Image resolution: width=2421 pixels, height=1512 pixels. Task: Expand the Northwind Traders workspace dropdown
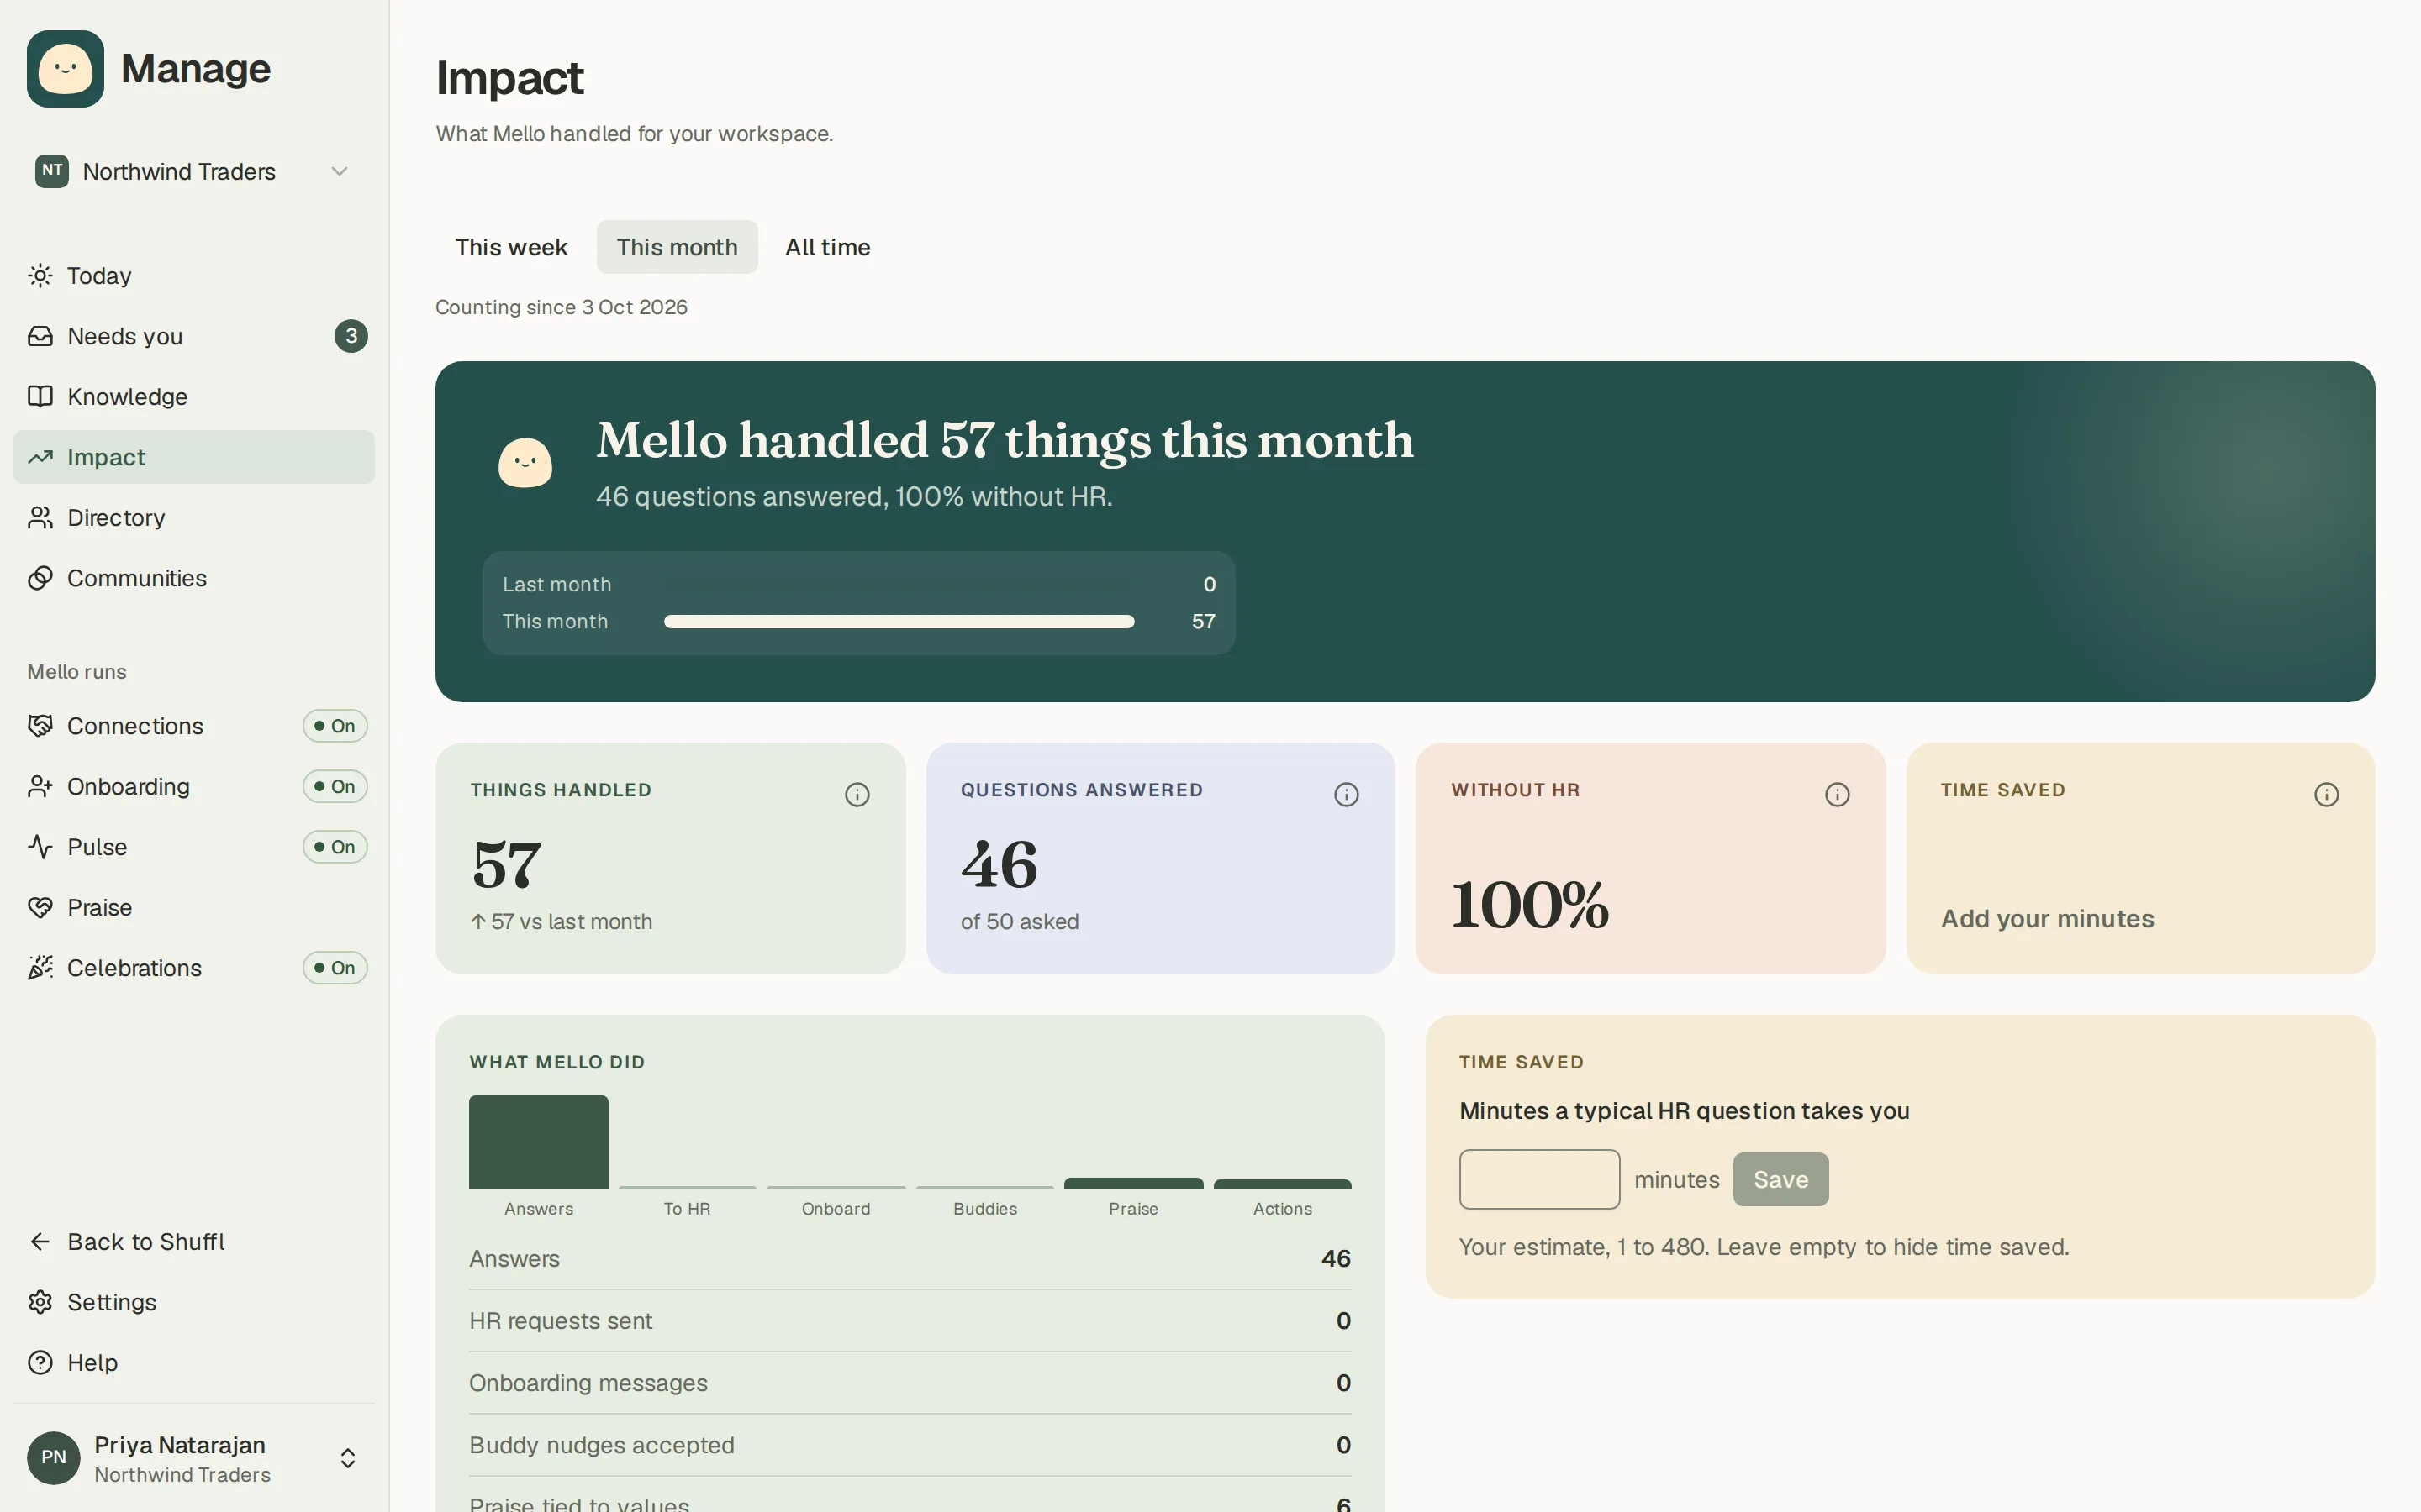point(194,171)
